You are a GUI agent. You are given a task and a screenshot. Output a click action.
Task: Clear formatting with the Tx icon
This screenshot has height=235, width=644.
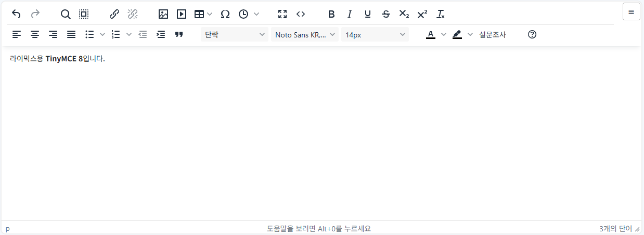[441, 14]
